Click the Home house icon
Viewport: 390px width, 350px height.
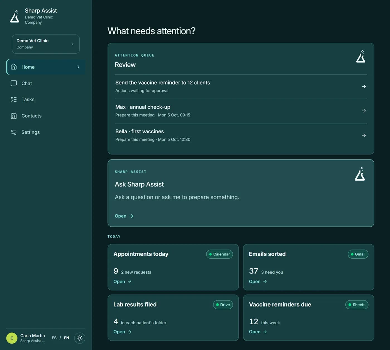pos(14,67)
